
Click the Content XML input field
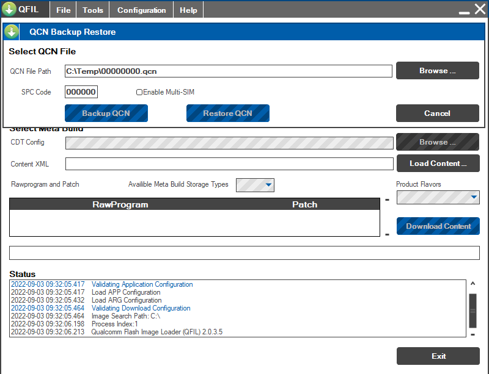pyautogui.click(x=229, y=164)
